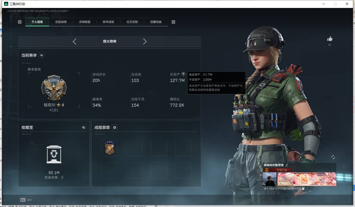Click the 守信不渝 credit title bar
This screenshot has height=207, width=355.
[x=278, y=170]
